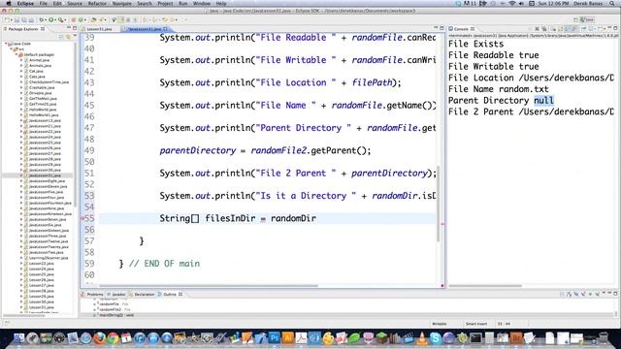
Task: Open the Refactor menu
Action: (97, 3)
